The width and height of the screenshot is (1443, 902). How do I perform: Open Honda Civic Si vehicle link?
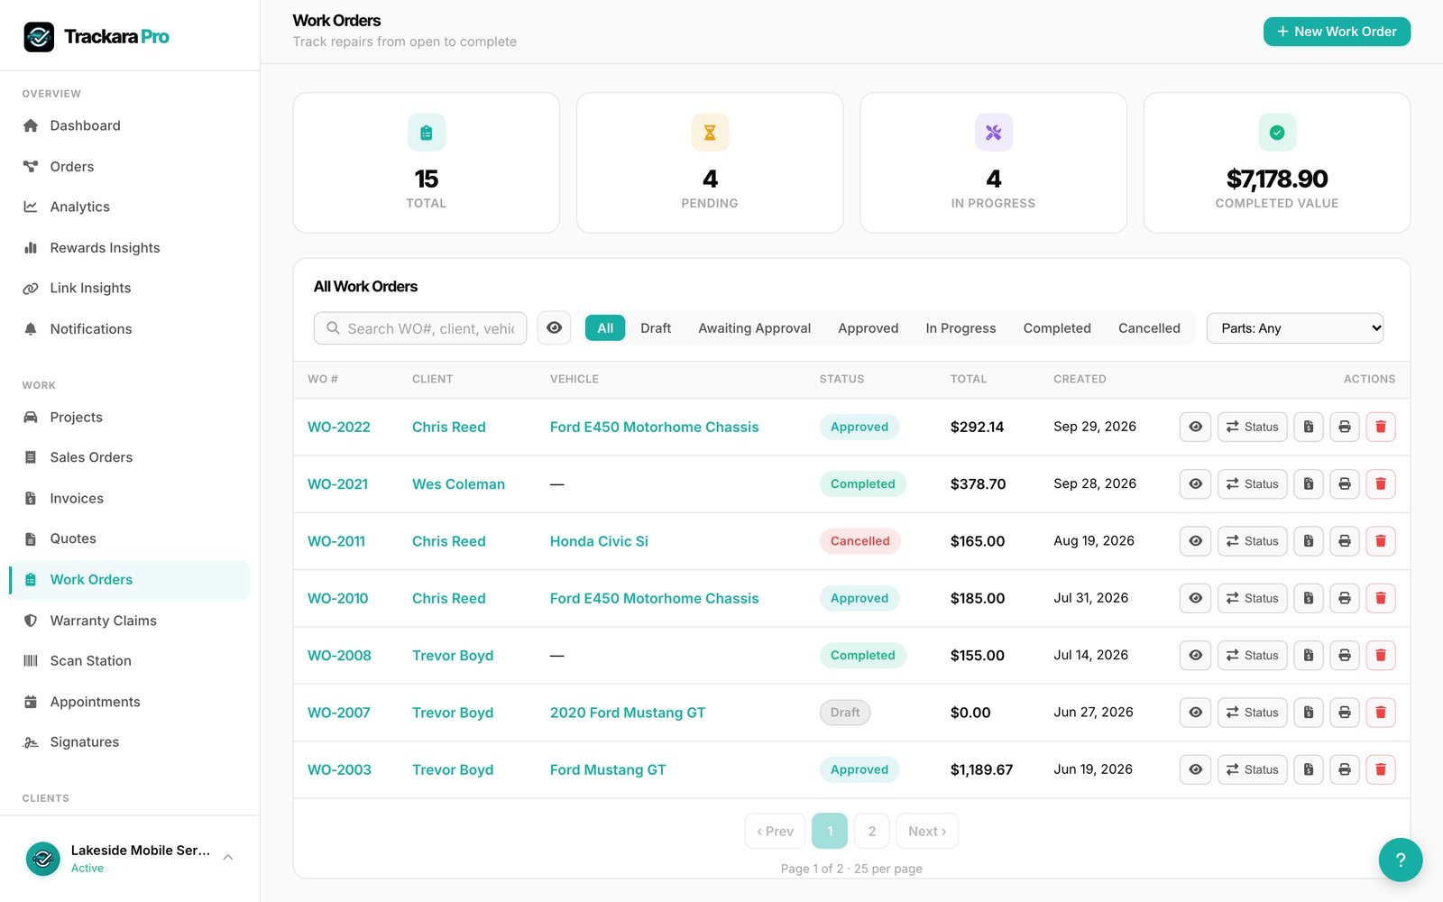(599, 541)
